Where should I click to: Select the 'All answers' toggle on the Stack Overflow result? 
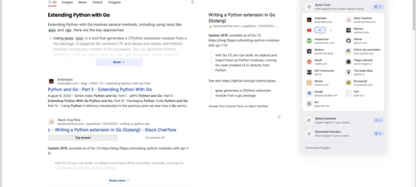pos(155,138)
